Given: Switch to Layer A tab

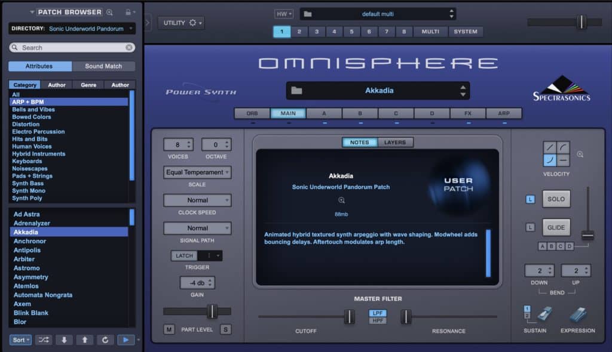Looking at the screenshot, I should click(x=324, y=113).
